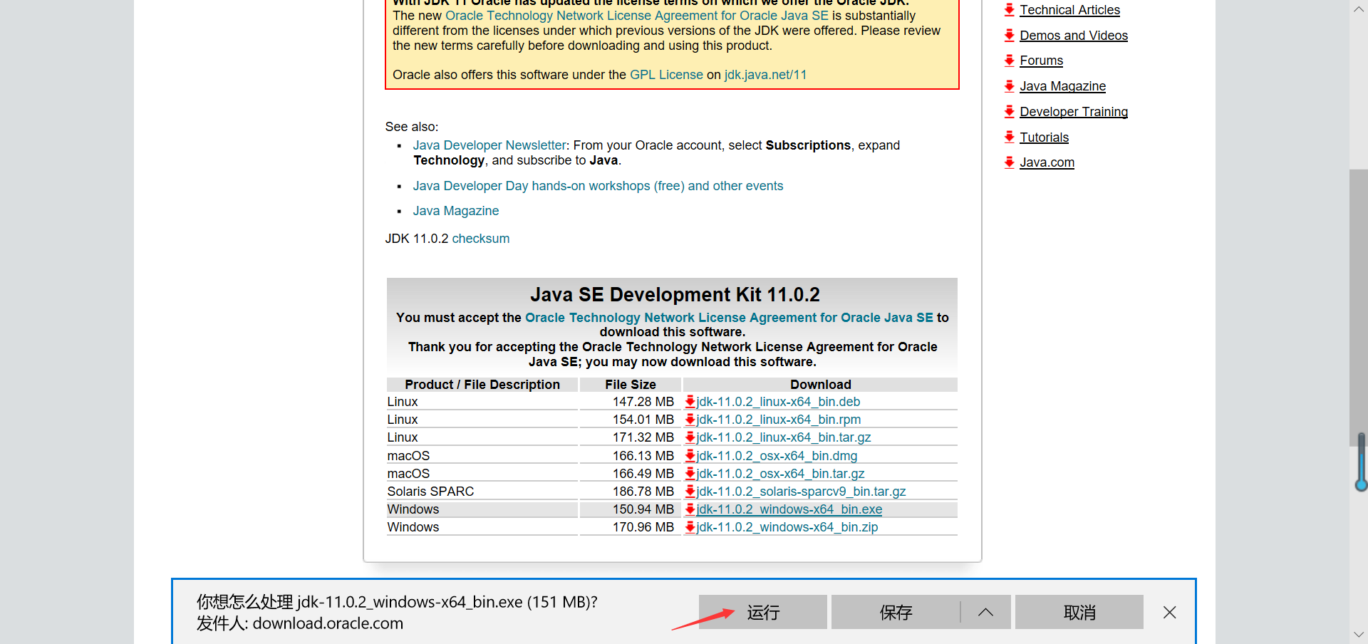Click red arrow icon next to Tutorials
The height and width of the screenshot is (644, 1368).
(1010, 137)
